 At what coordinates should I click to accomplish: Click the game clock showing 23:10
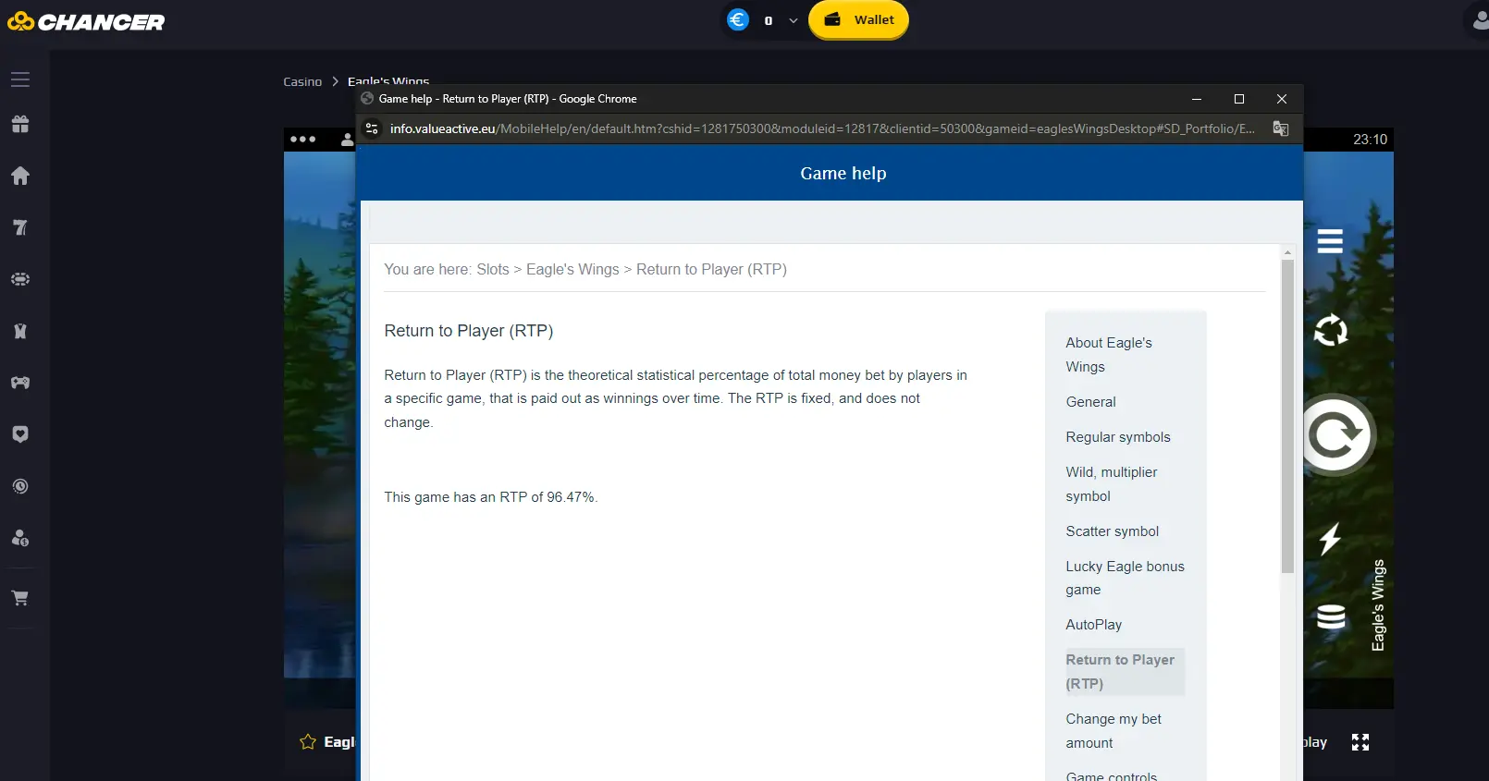tap(1370, 140)
